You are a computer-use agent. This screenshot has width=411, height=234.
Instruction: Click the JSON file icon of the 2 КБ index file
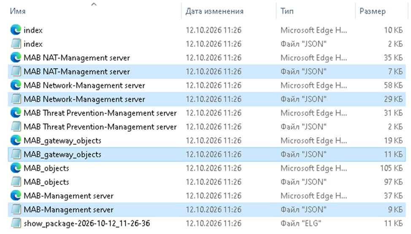(16, 44)
